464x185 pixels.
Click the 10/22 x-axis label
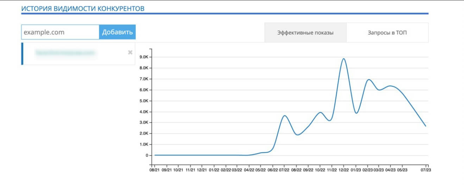coord(320,170)
